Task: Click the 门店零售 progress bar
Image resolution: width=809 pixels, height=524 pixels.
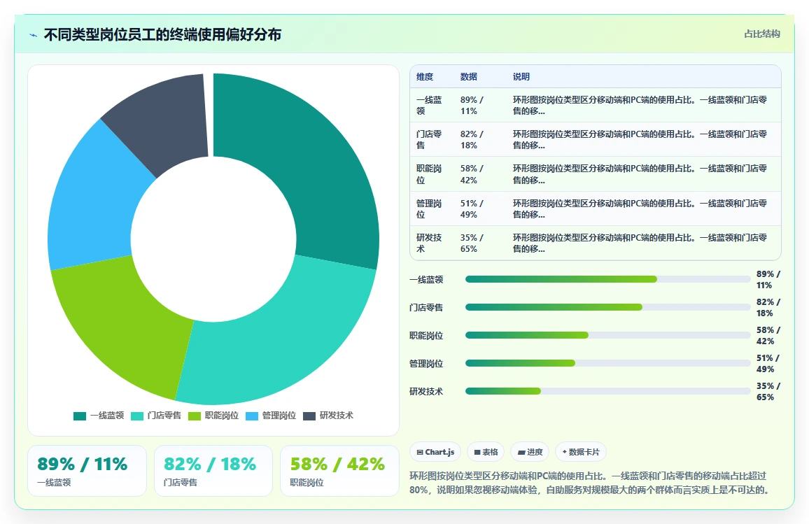Action: pyautogui.click(x=607, y=307)
